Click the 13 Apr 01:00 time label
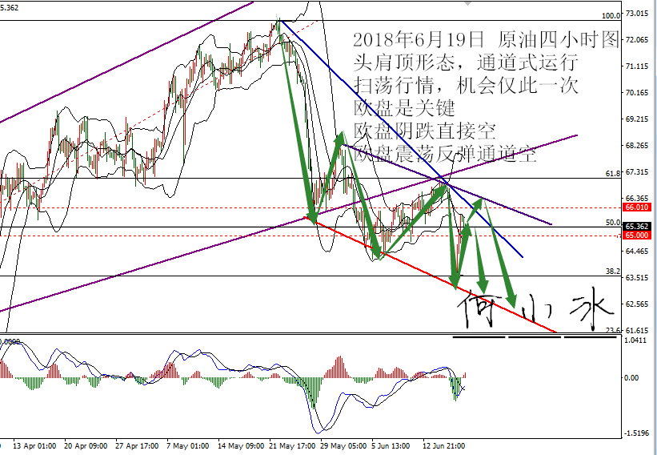The height and width of the screenshot is (455, 657). (35, 445)
